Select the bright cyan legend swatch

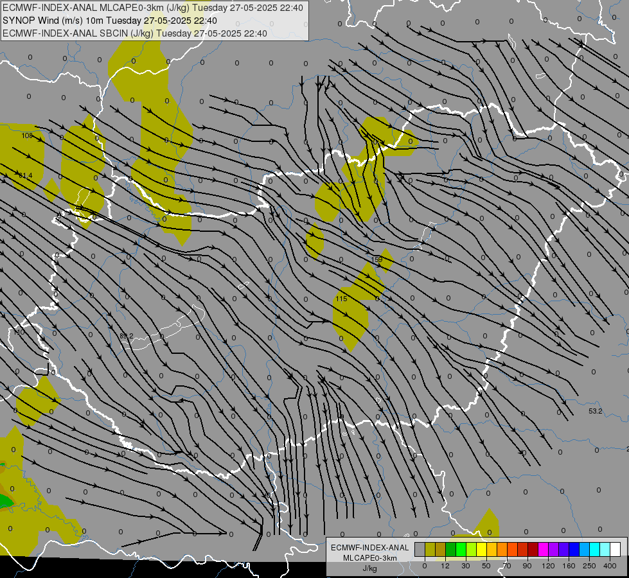pyautogui.click(x=594, y=549)
